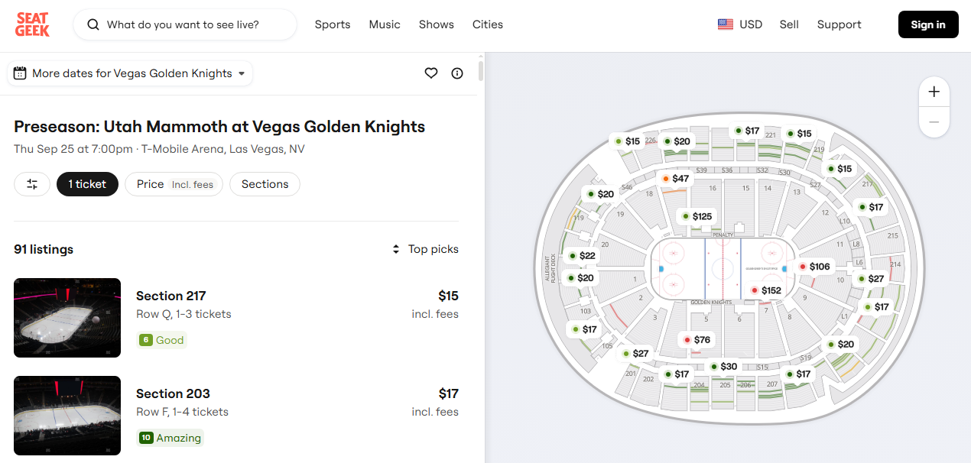This screenshot has width=971, height=463.
Task: Open event info circle icon
Action: [x=457, y=73]
